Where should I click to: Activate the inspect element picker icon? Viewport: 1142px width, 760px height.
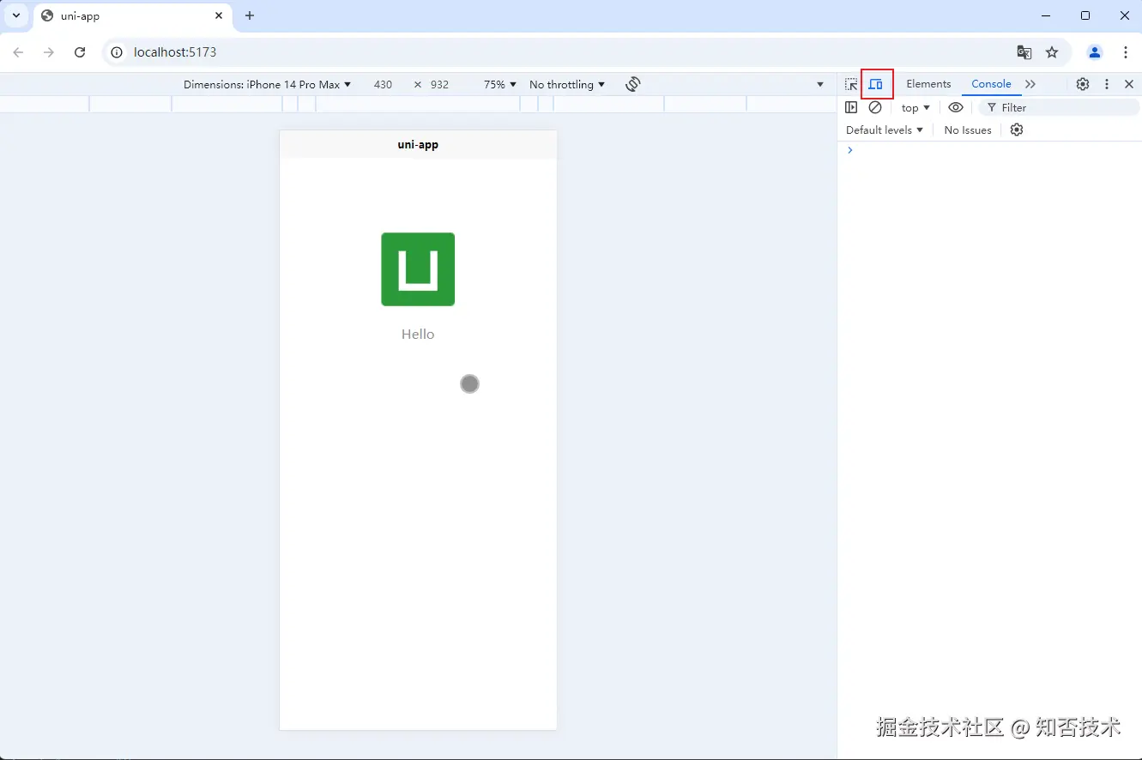pos(851,84)
